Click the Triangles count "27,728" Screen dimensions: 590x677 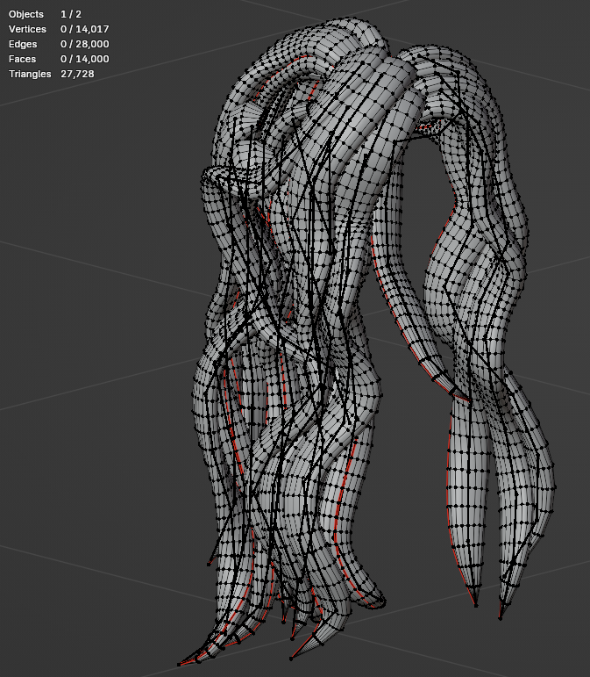77,74
